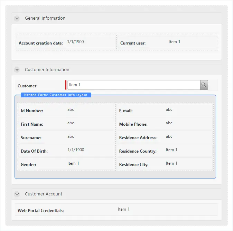Click the Current user value Item 1
The image size is (233, 231).
click(x=175, y=42)
